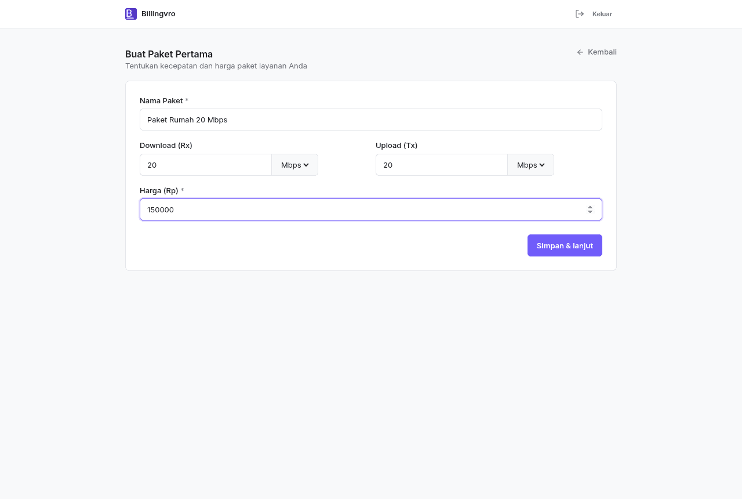Screen dimensions: 742x499
Task: Click the Tentukan kecepatan dan harga subtitle
Action: coord(216,66)
